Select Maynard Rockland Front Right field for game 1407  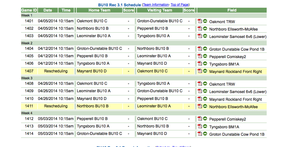click(x=236, y=72)
